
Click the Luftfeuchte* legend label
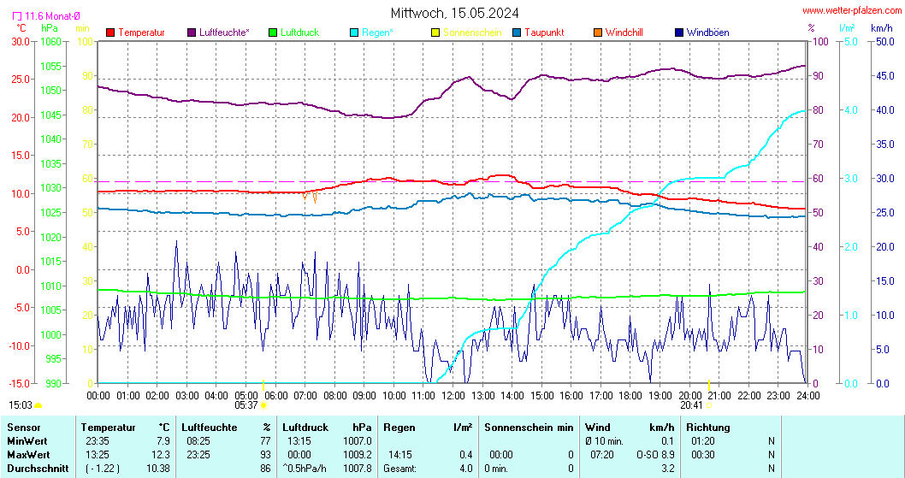click(224, 32)
